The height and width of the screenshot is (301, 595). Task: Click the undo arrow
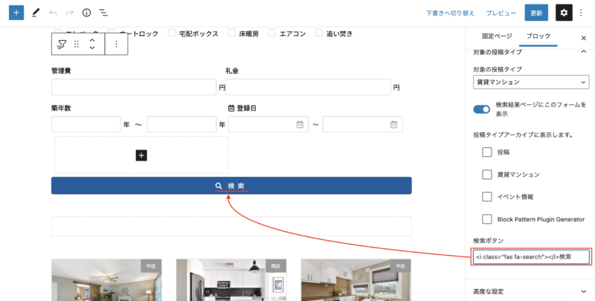click(x=52, y=13)
